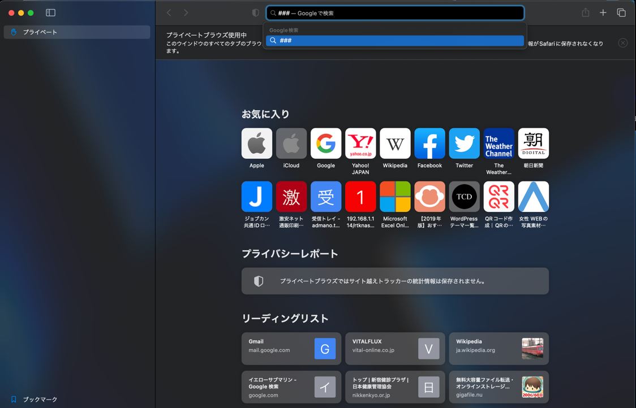Click the プライベートブラウズ使用中 banner title
Screen dimensions: 636x408
click(x=207, y=35)
